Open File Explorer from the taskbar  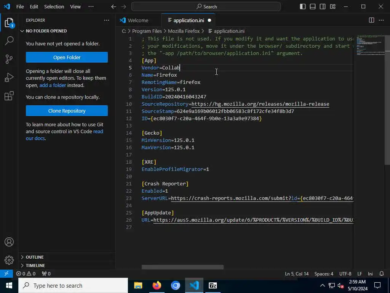(138, 285)
